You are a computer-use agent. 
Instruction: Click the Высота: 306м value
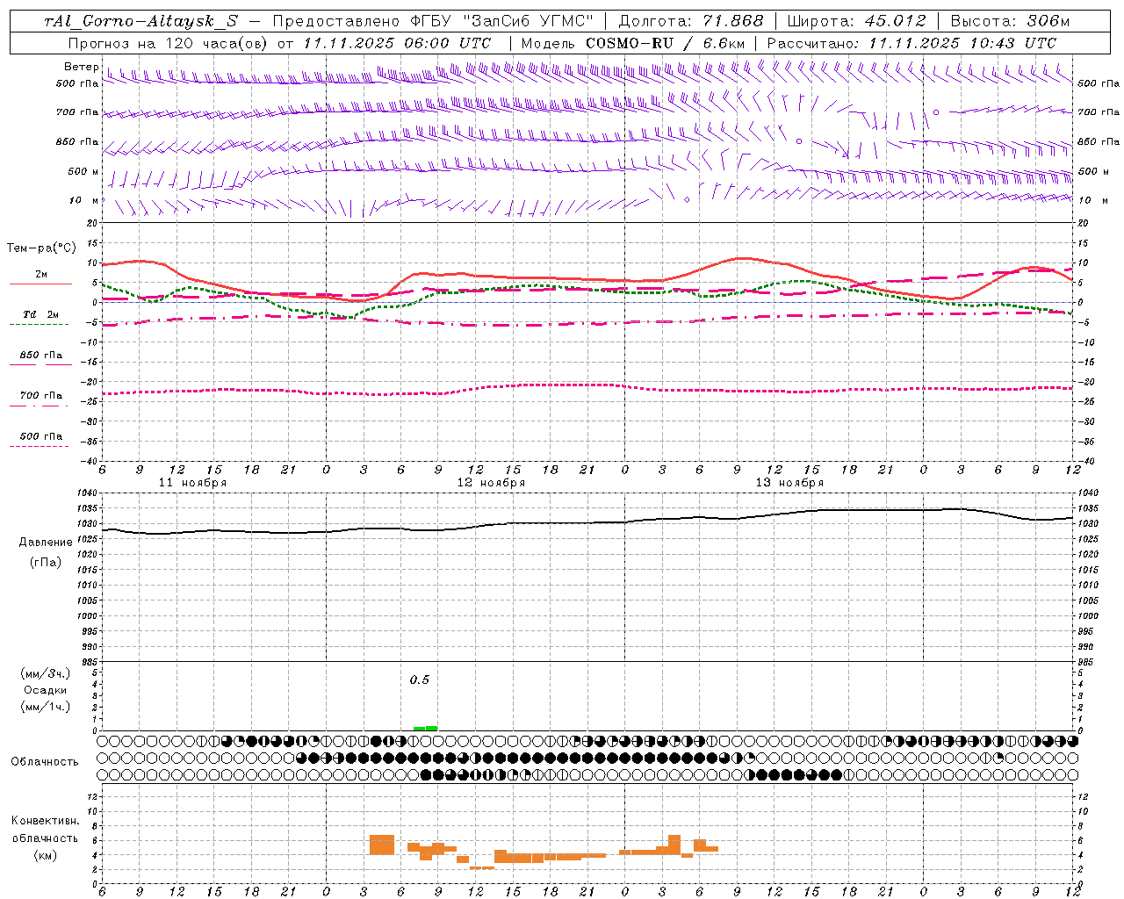[1010, 21]
